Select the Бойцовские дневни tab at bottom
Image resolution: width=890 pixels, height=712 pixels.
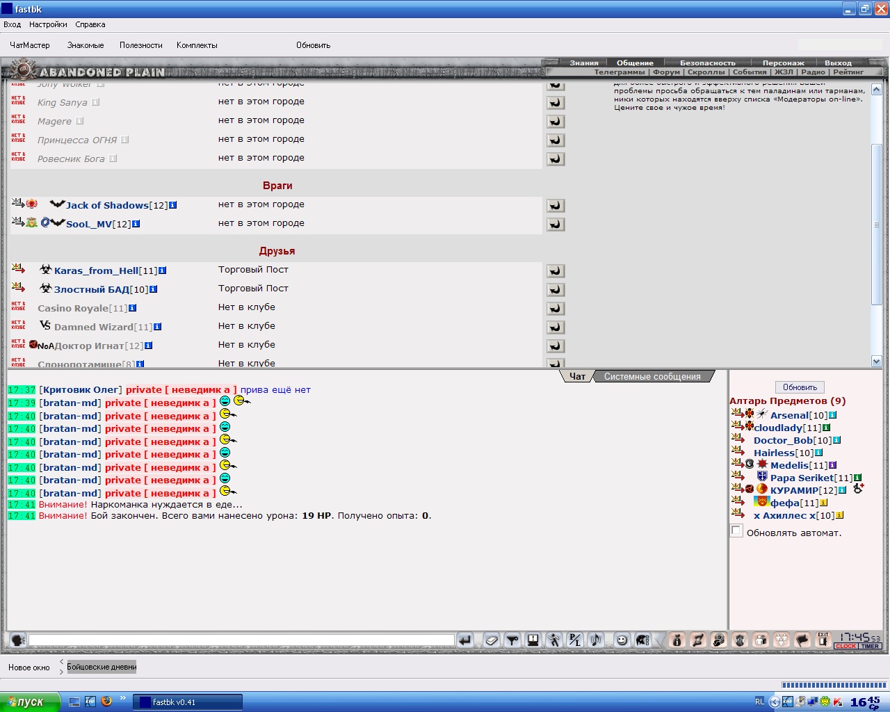(102, 667)
